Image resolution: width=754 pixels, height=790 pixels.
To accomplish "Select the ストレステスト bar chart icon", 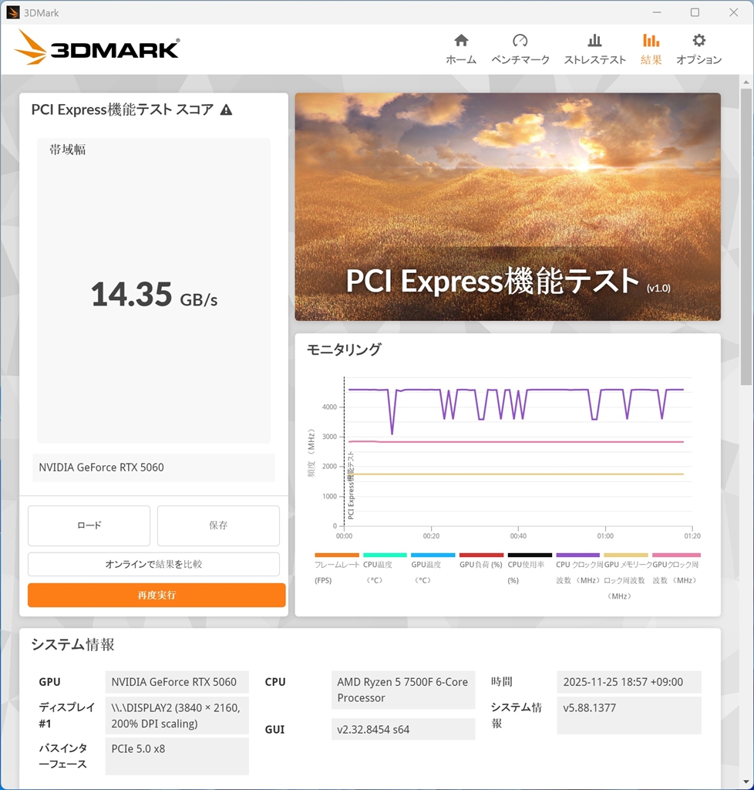I will 594,40.
